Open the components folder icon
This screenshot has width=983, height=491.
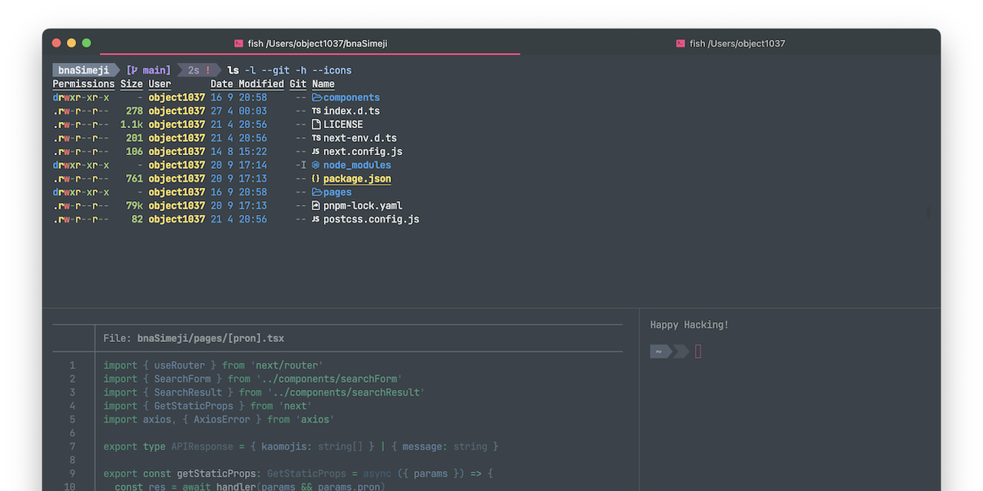(316, 97)
